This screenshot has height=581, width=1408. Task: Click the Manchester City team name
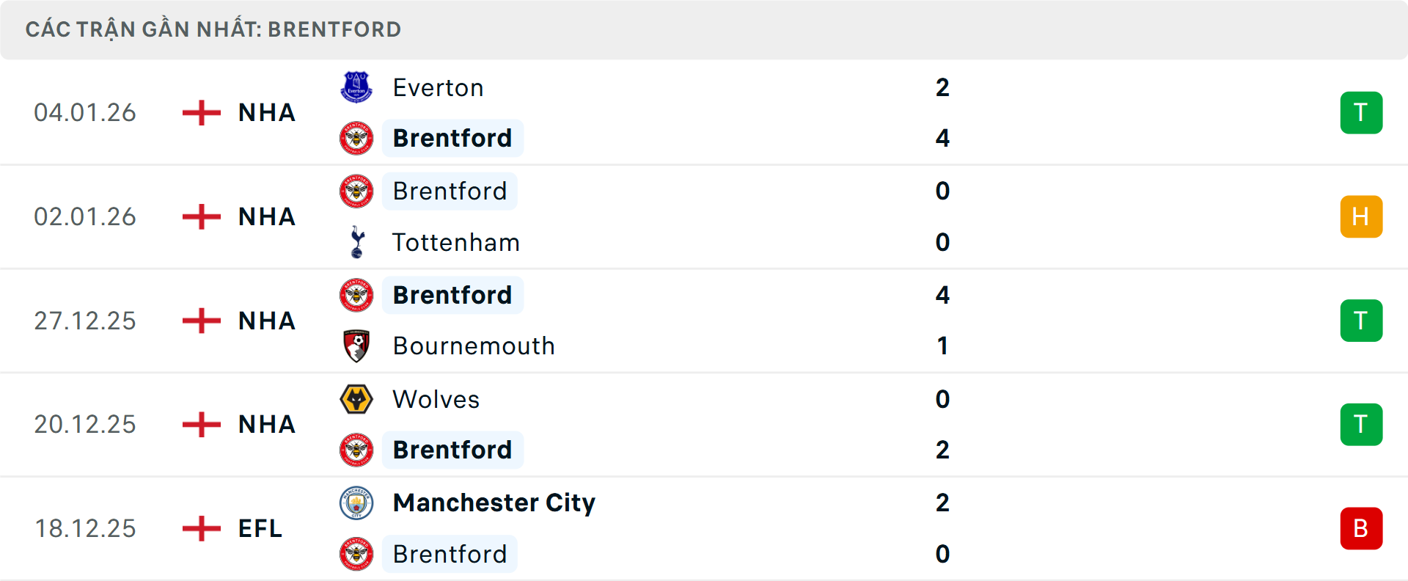point(493,503)
